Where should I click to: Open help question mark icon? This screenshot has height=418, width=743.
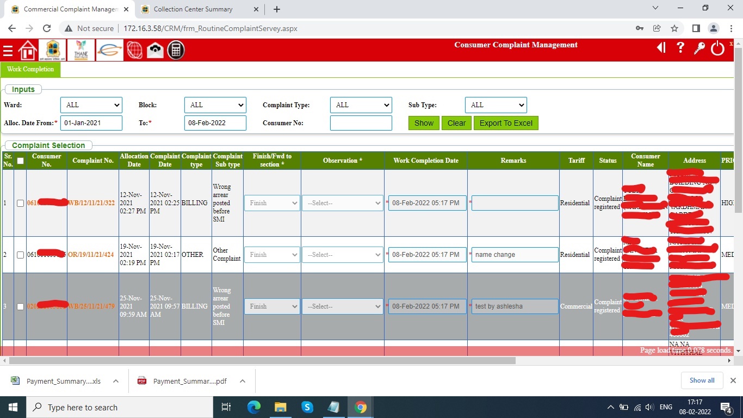680,48
